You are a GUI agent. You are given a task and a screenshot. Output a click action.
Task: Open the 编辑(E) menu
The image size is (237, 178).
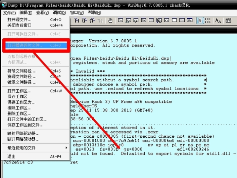[26, 13]
